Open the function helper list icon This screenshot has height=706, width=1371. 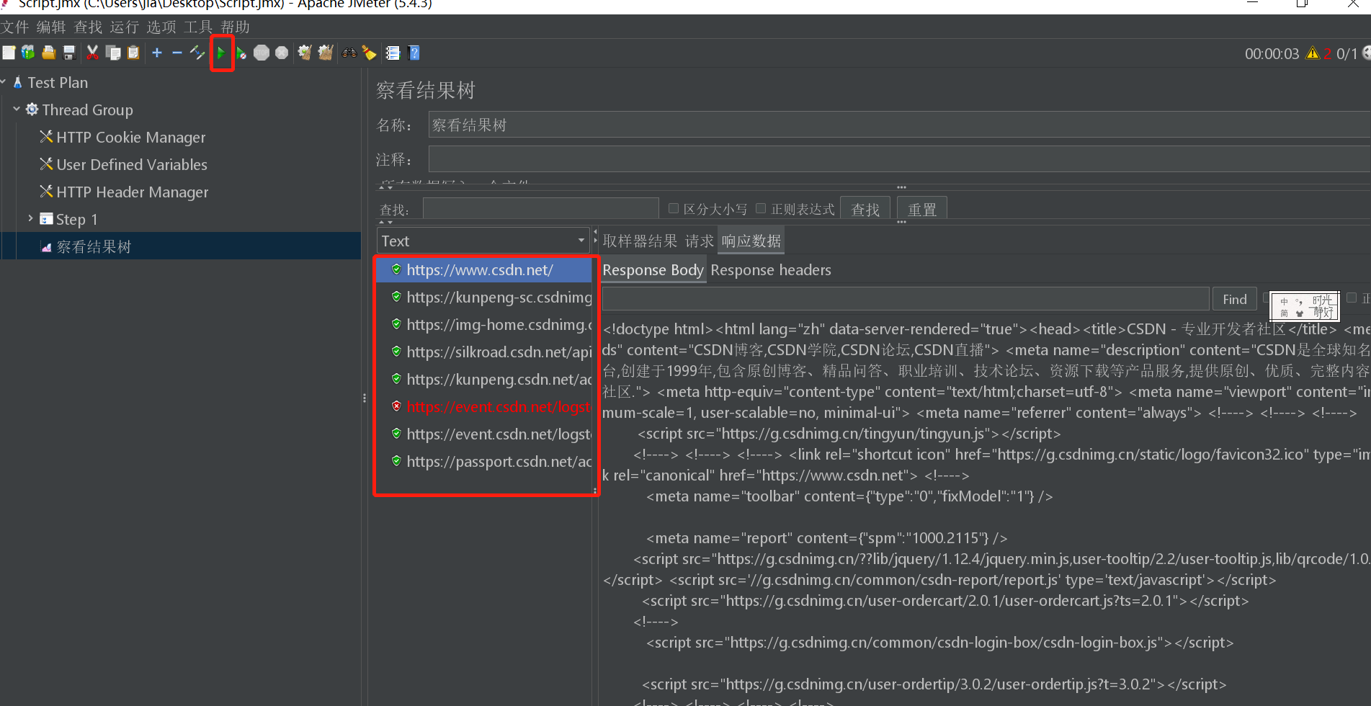(393, 53)
